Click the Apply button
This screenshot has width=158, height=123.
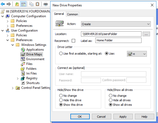[x=123, y=117]
